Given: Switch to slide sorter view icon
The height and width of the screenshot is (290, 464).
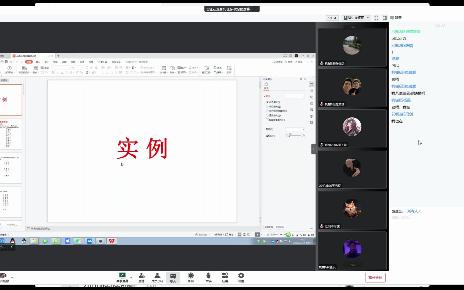Looking at the screenshot, I should pyautogui.click(x=244, y=234).
